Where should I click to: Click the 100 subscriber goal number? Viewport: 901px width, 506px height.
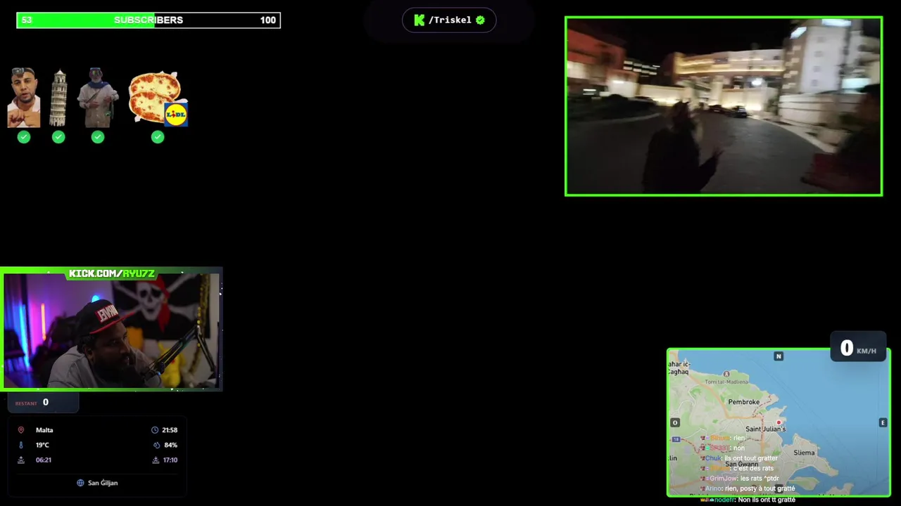268,20
